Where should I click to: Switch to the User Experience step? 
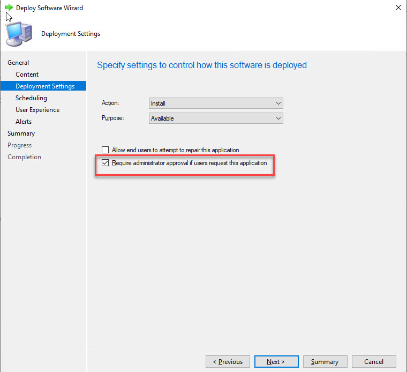(x=37, y=110)
